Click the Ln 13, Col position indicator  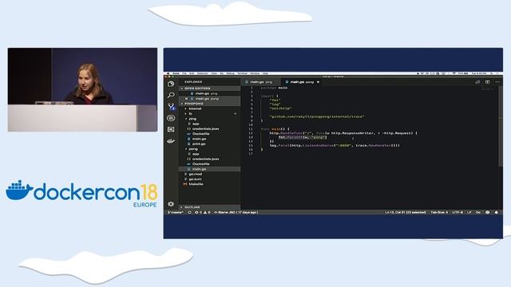click(406, 213)
